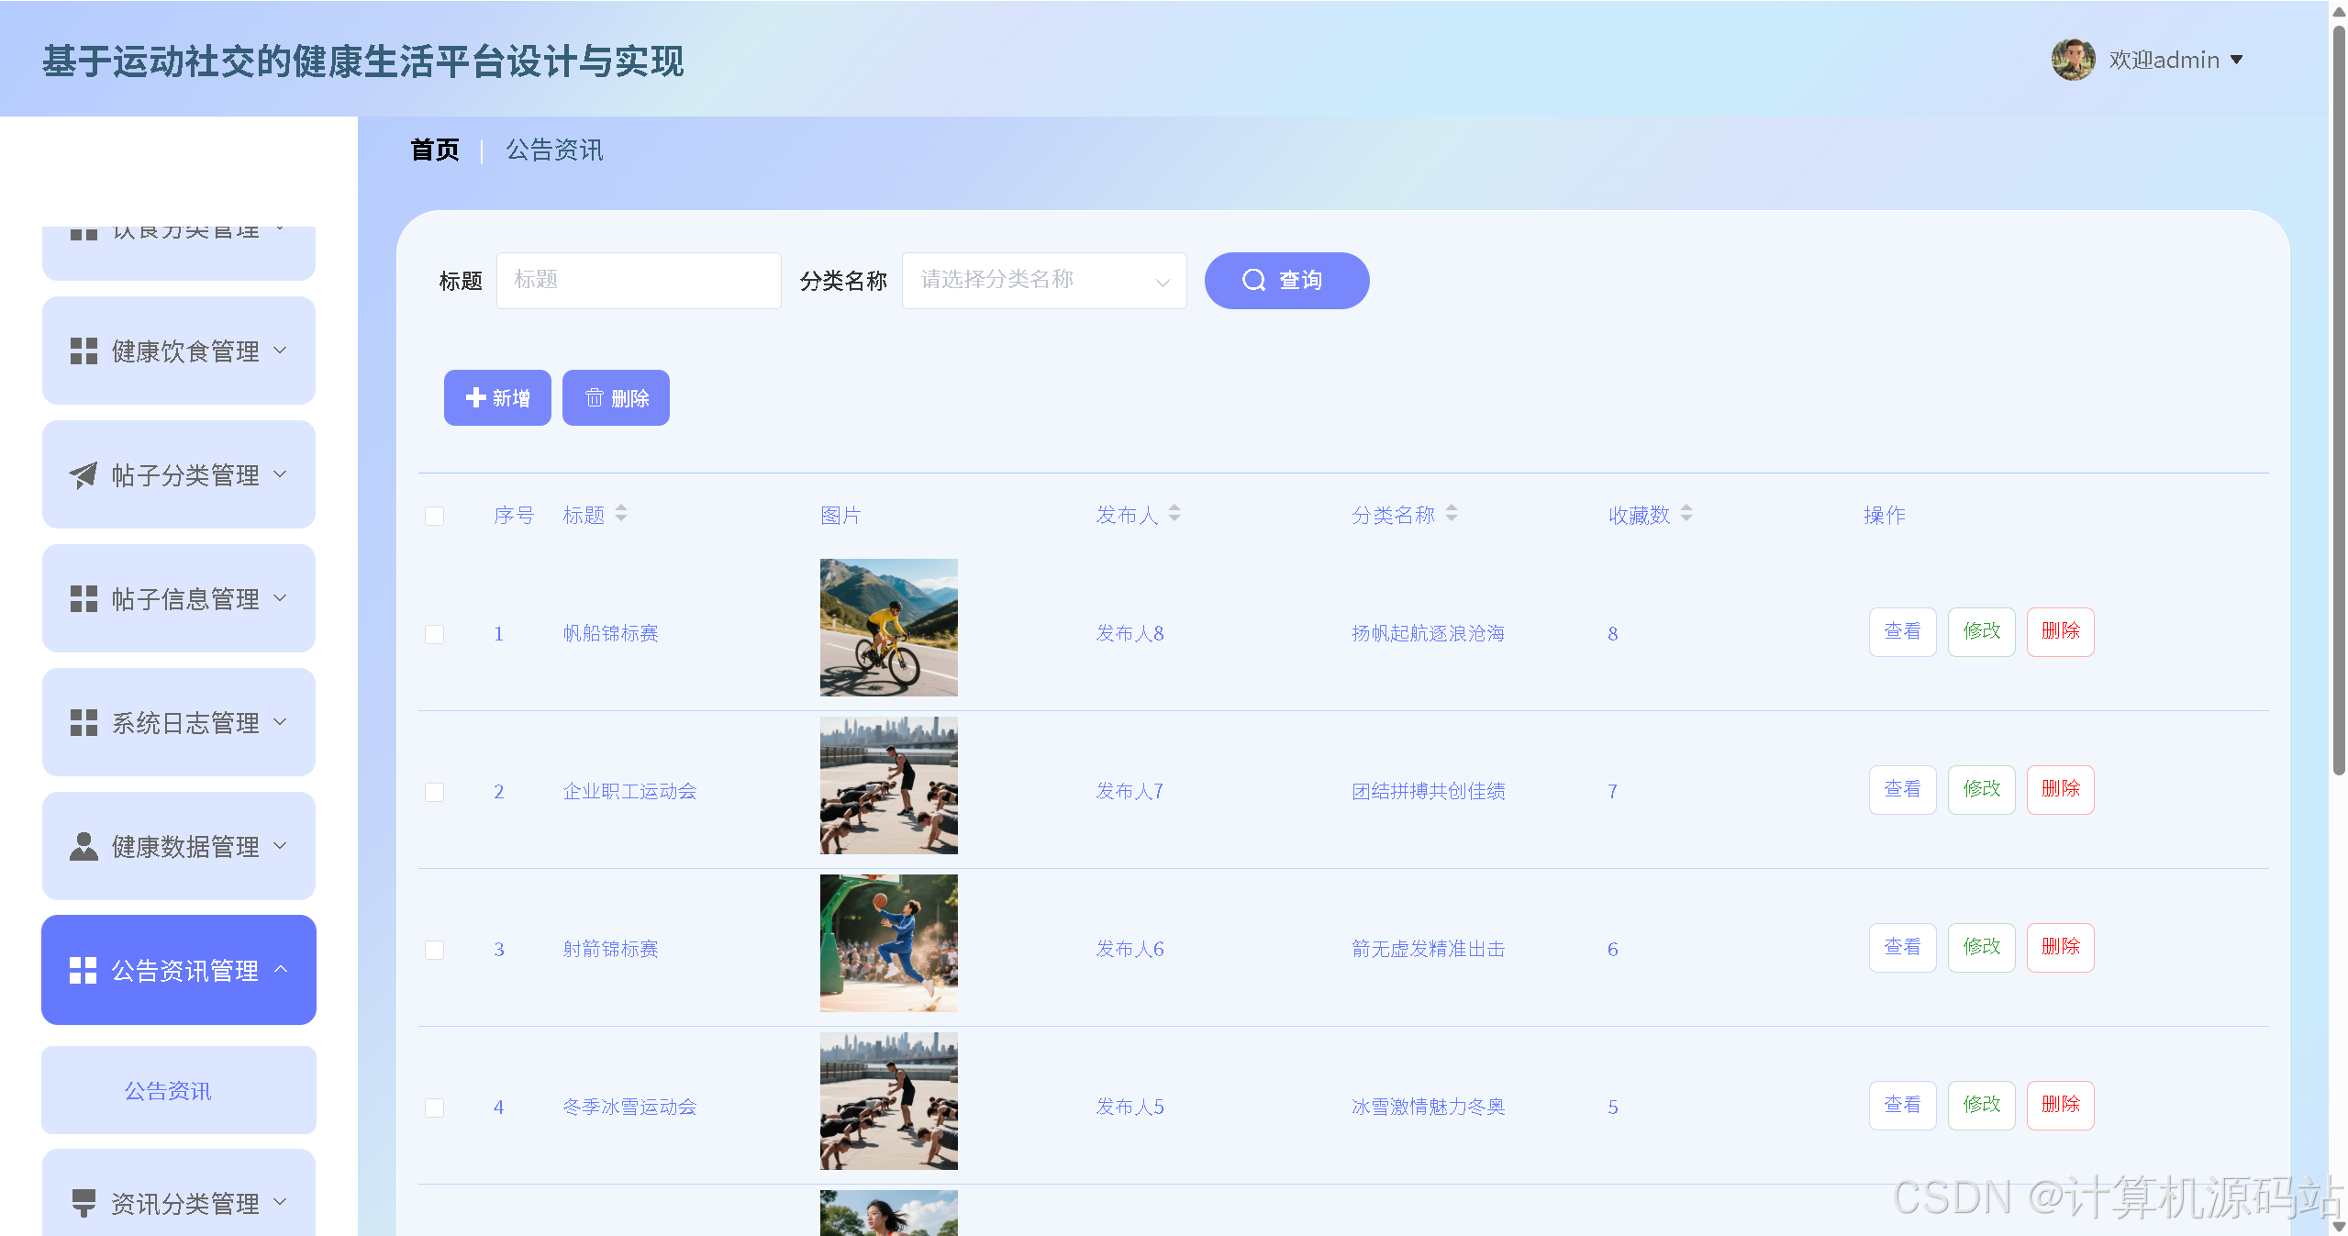
Task: Click the trash icon on toolbar 删除 button
Action: 595,397
